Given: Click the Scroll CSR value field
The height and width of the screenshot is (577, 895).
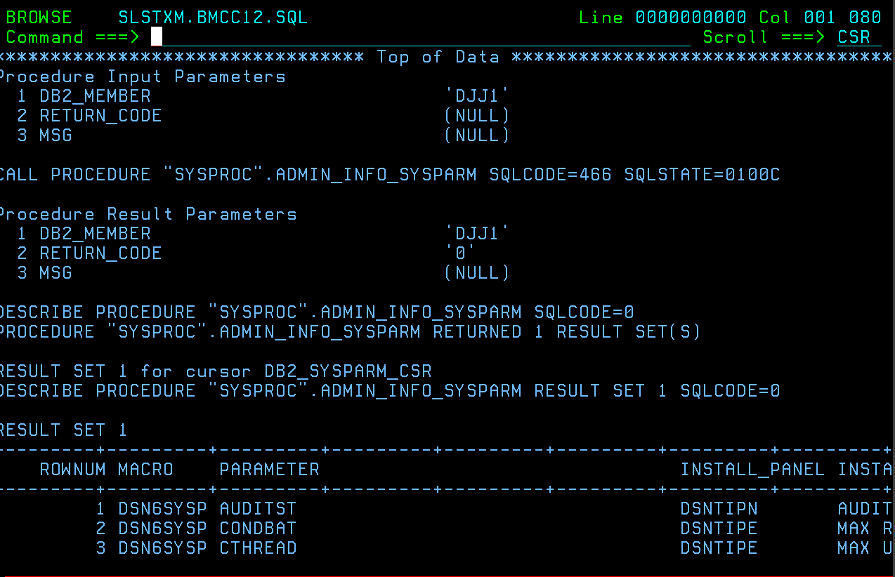Looking at the screenshot, I should click(858, 37).
